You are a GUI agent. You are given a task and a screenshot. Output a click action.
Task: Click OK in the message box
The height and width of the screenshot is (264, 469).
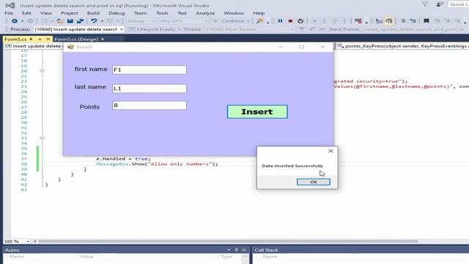[x=314, y=182]
